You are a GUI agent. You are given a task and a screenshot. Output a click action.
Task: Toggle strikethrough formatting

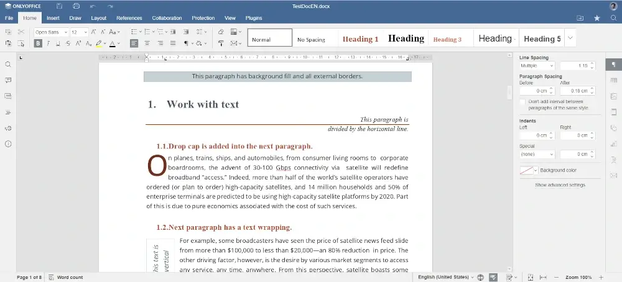(x=68, y=43)
